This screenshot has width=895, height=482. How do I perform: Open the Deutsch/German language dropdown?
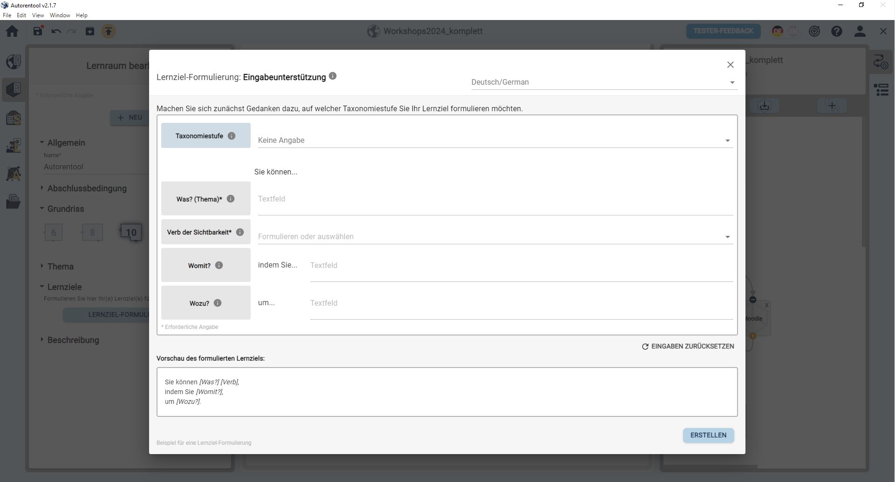pos(603,82)
